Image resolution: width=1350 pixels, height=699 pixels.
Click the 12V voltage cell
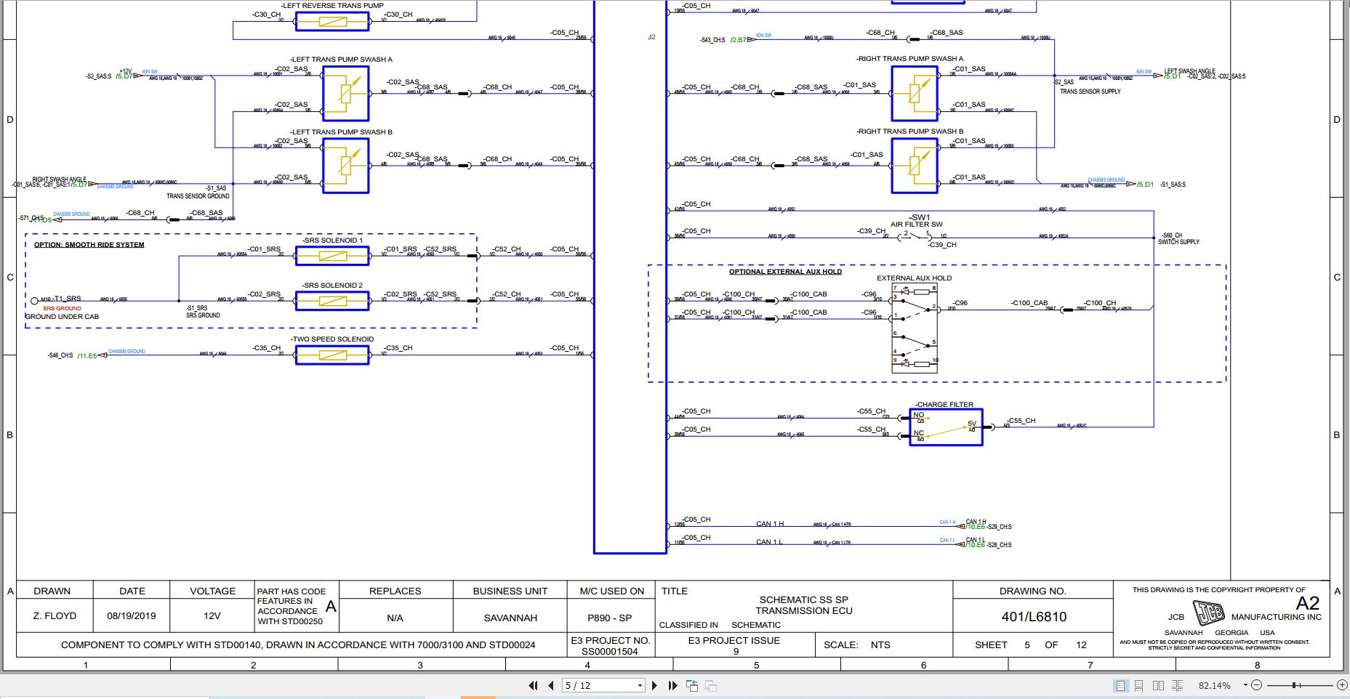[x=212, y=615]
